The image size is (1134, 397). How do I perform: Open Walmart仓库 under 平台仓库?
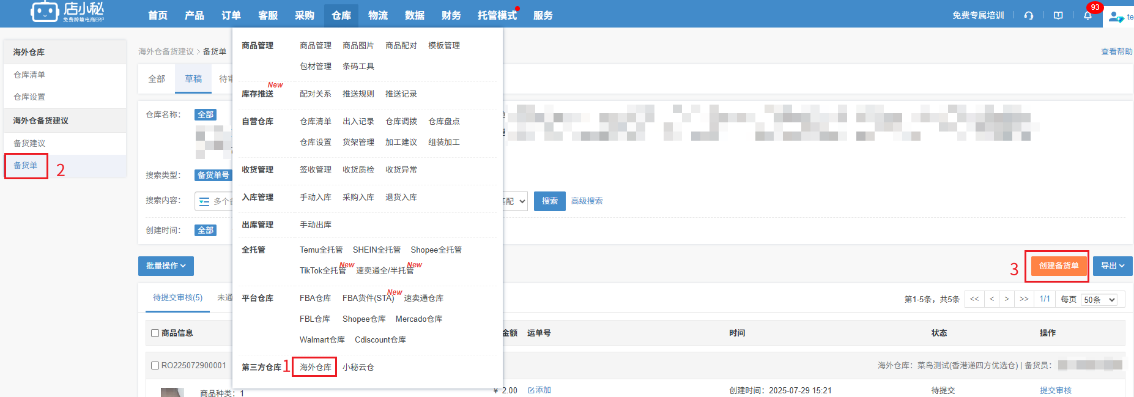coord(322,339)
